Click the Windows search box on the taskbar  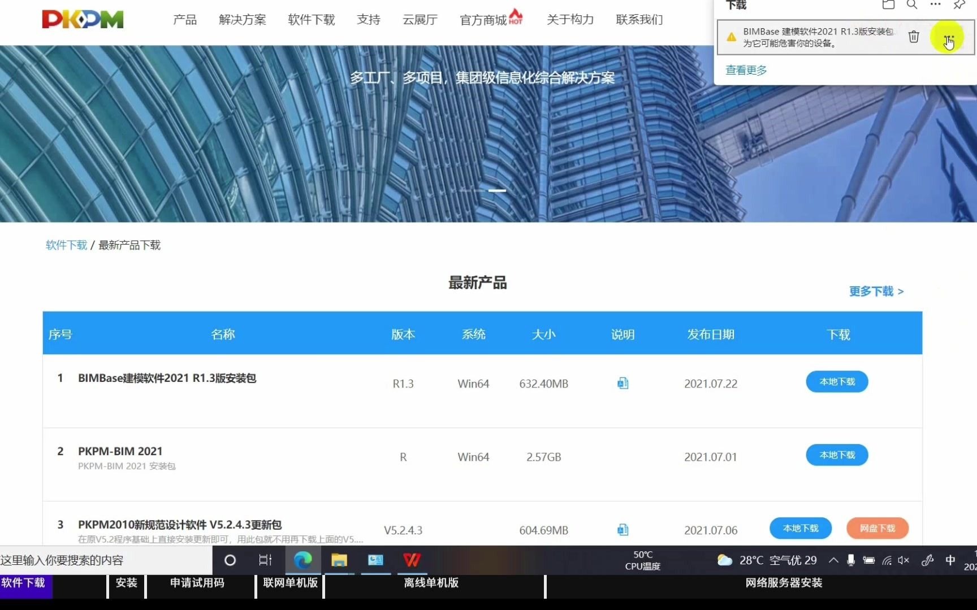pyautogui.click(x=106, y=560)
